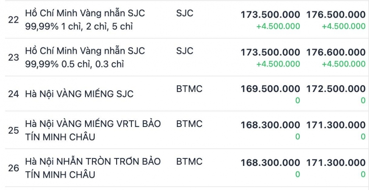
Task: Click the 168.300.000 buy price in row 25
Action: click(270, 125)
